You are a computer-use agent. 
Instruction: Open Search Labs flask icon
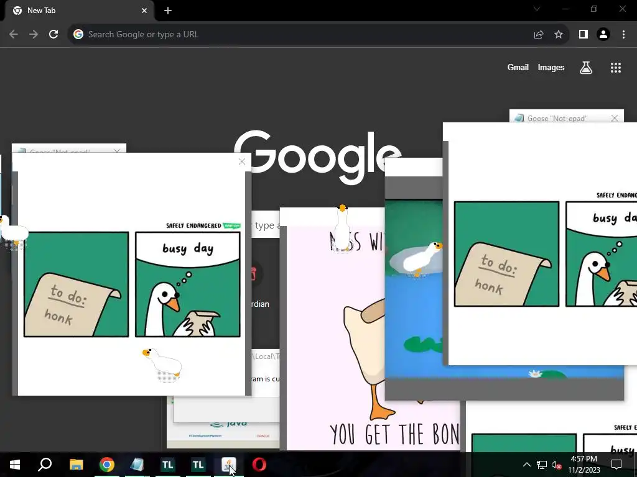coord(586,67)
